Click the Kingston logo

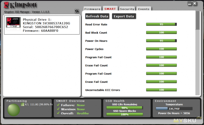20,5
